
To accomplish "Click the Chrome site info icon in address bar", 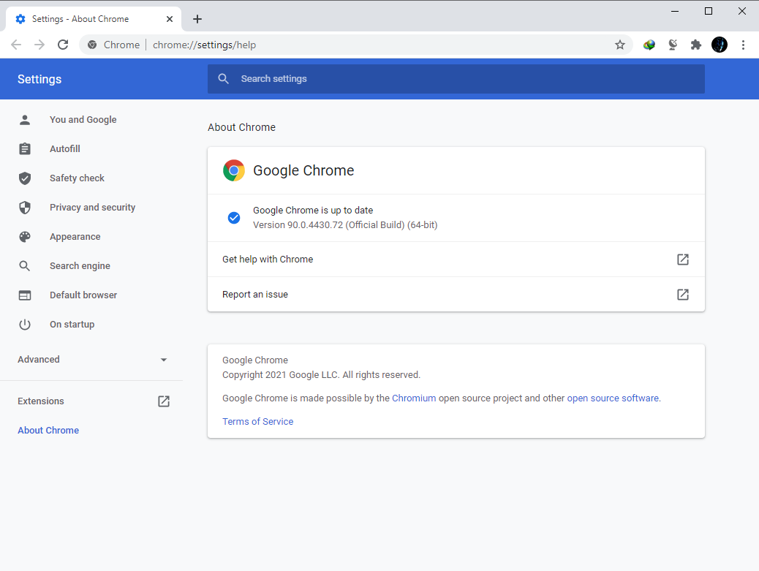I will (92, 45).
